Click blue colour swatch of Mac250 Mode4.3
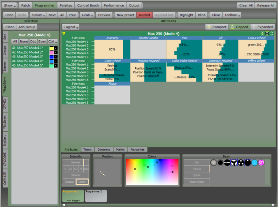The width and height of the screenshot is (278, 207). click(51, 57)
